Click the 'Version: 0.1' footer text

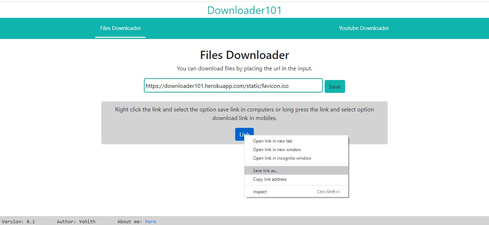tap(18, 222)
